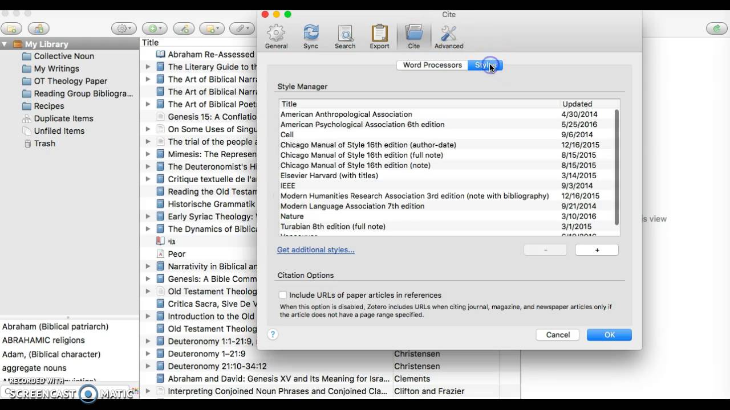Viewport: 730px width, 410px height.
Task: Collapse the My Library tree
Action: (x=5, y=44)
